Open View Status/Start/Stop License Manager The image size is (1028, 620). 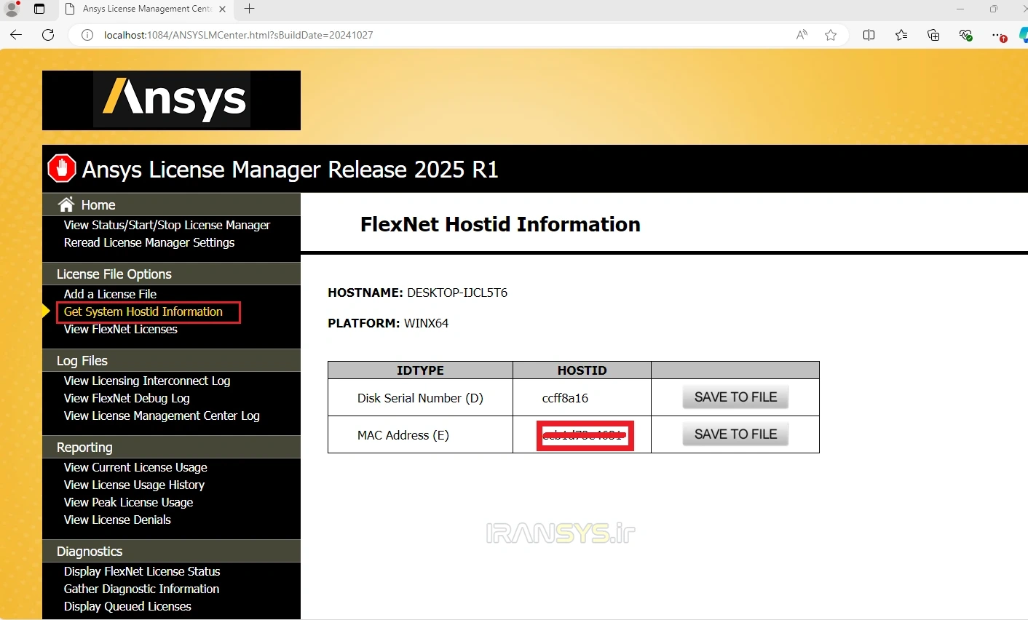coord(167,225)
